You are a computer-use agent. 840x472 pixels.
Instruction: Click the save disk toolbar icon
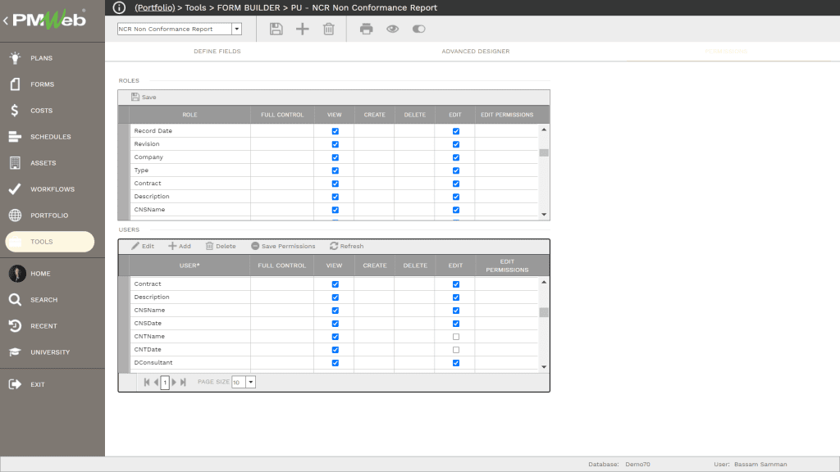pyautogui.click(x=276, y=29)
